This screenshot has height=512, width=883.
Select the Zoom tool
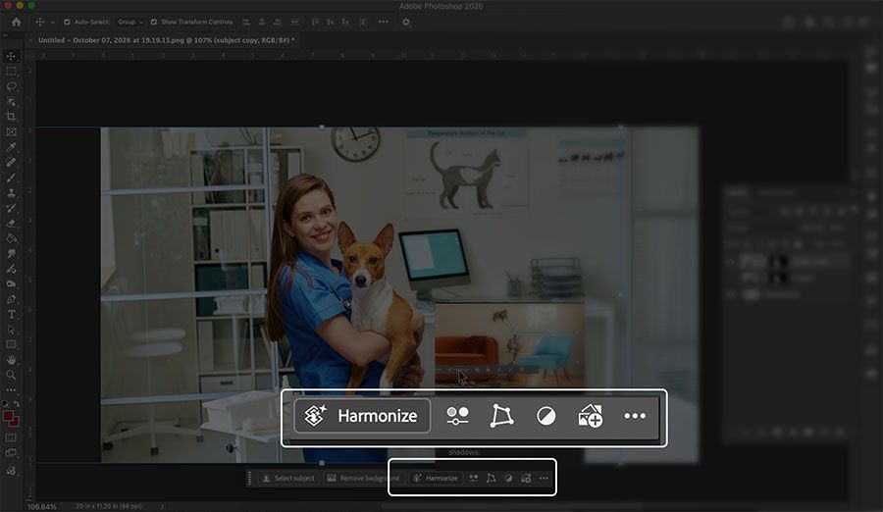tap(11, 375)
